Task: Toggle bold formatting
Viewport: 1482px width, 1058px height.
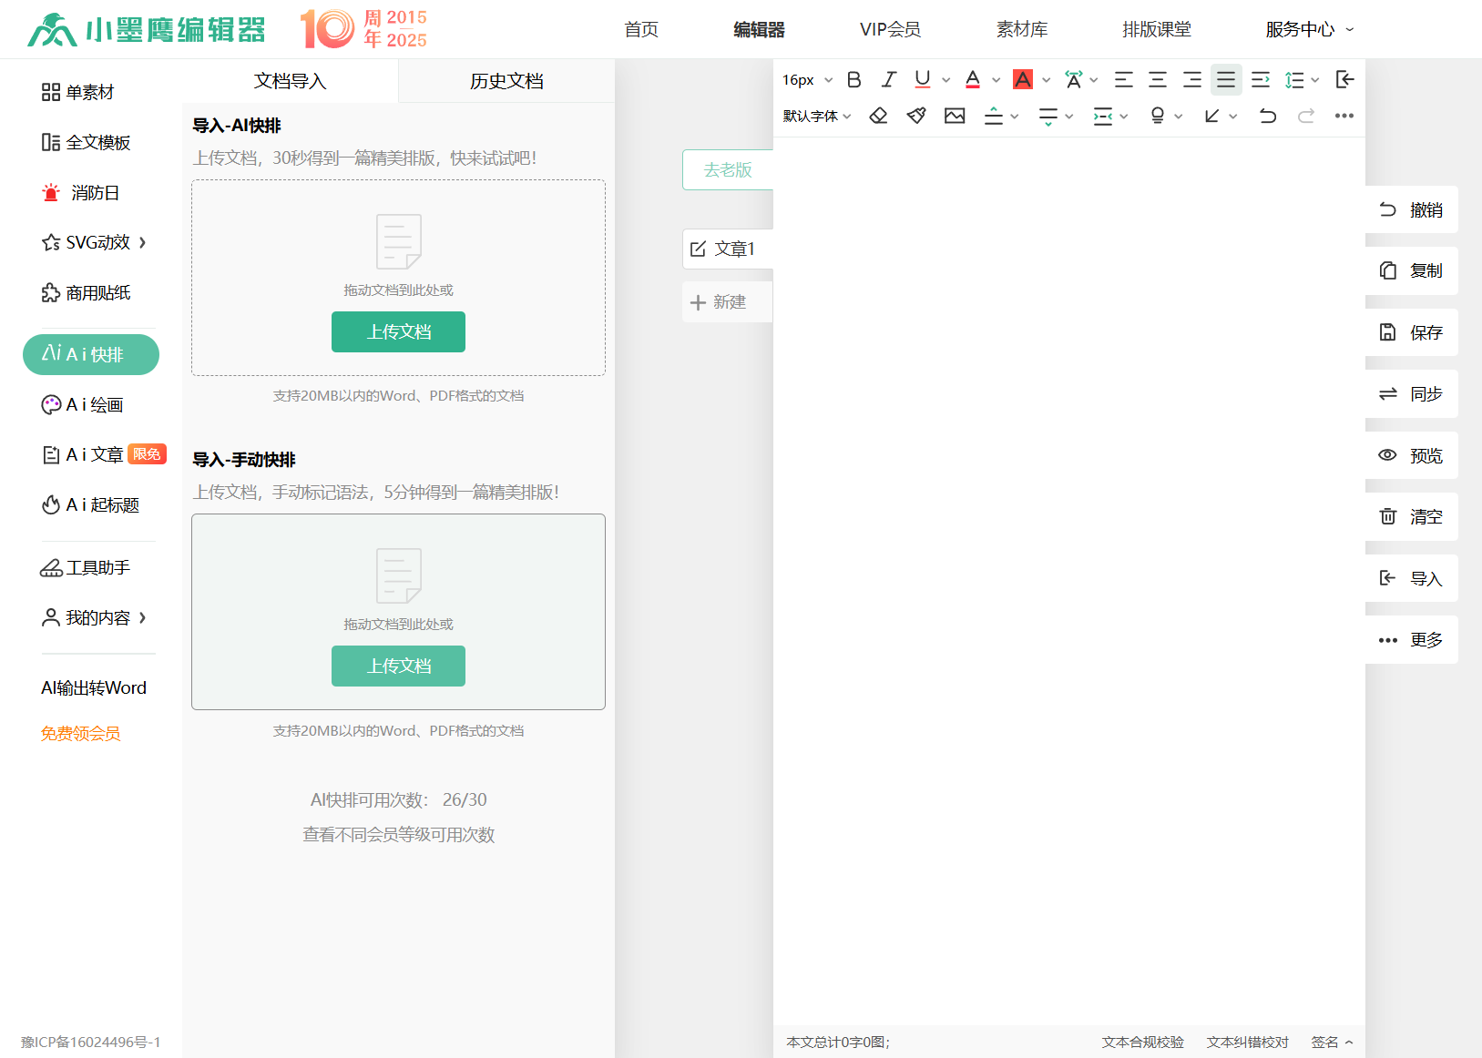Action: pos(853,79)
